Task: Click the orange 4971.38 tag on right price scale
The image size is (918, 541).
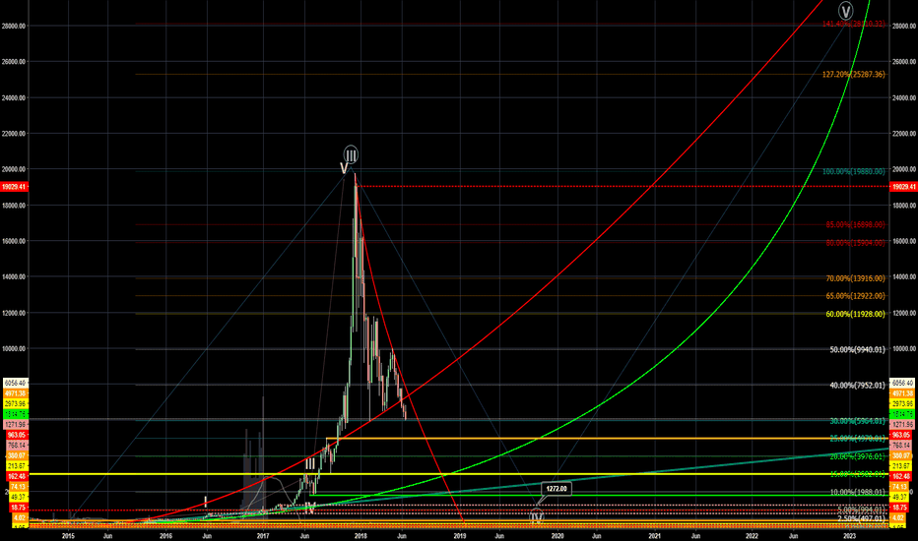Action: (x=903, y=393)
